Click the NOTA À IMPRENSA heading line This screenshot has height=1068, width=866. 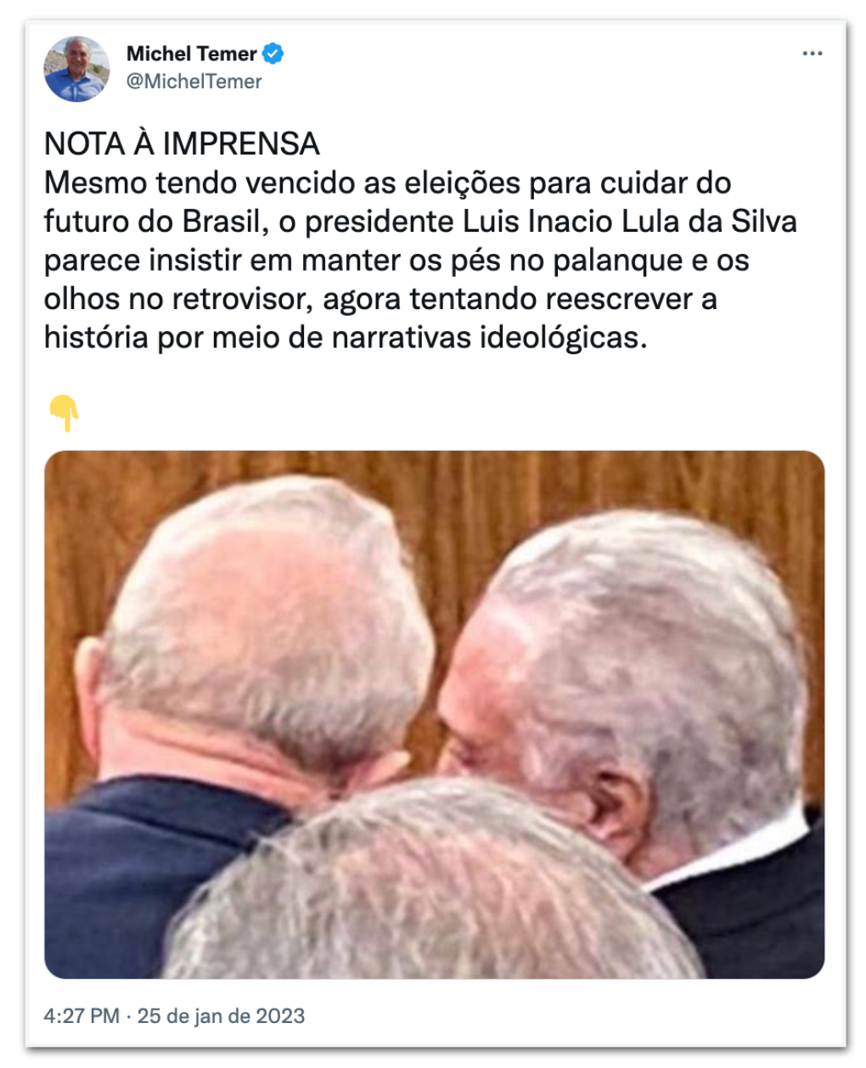[182, 144]
